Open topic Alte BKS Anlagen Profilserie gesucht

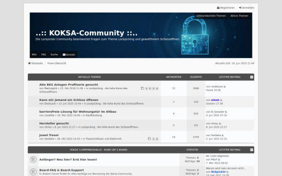tap(69, 84)
